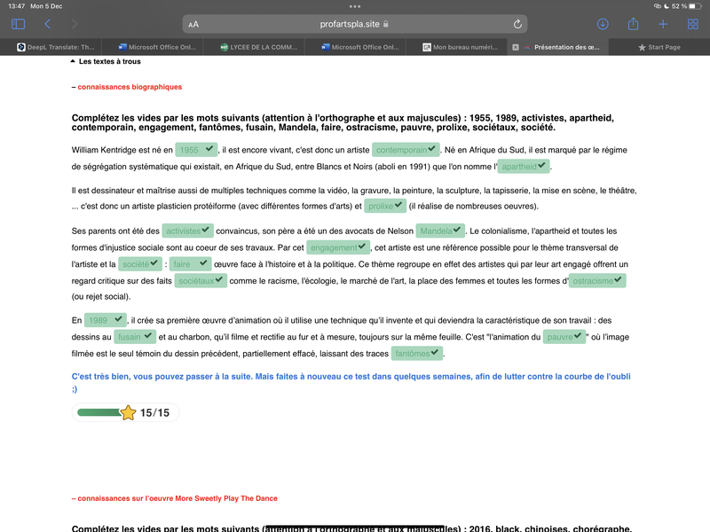Go back to the previous page
Viewport: 710px width, 532px height.
coord(48,24)
